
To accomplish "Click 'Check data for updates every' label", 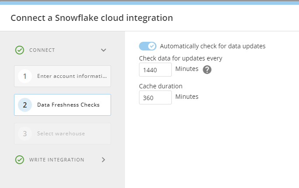I will point(181,58).
